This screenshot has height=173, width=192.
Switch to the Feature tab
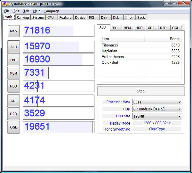pos(66,17)
